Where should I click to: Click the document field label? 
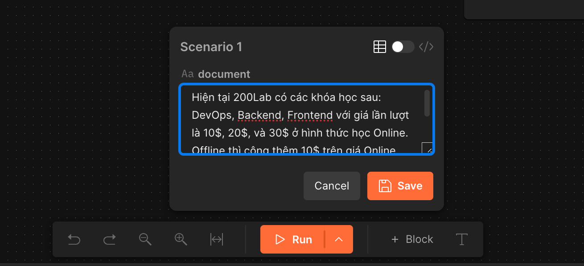point(224,74)
